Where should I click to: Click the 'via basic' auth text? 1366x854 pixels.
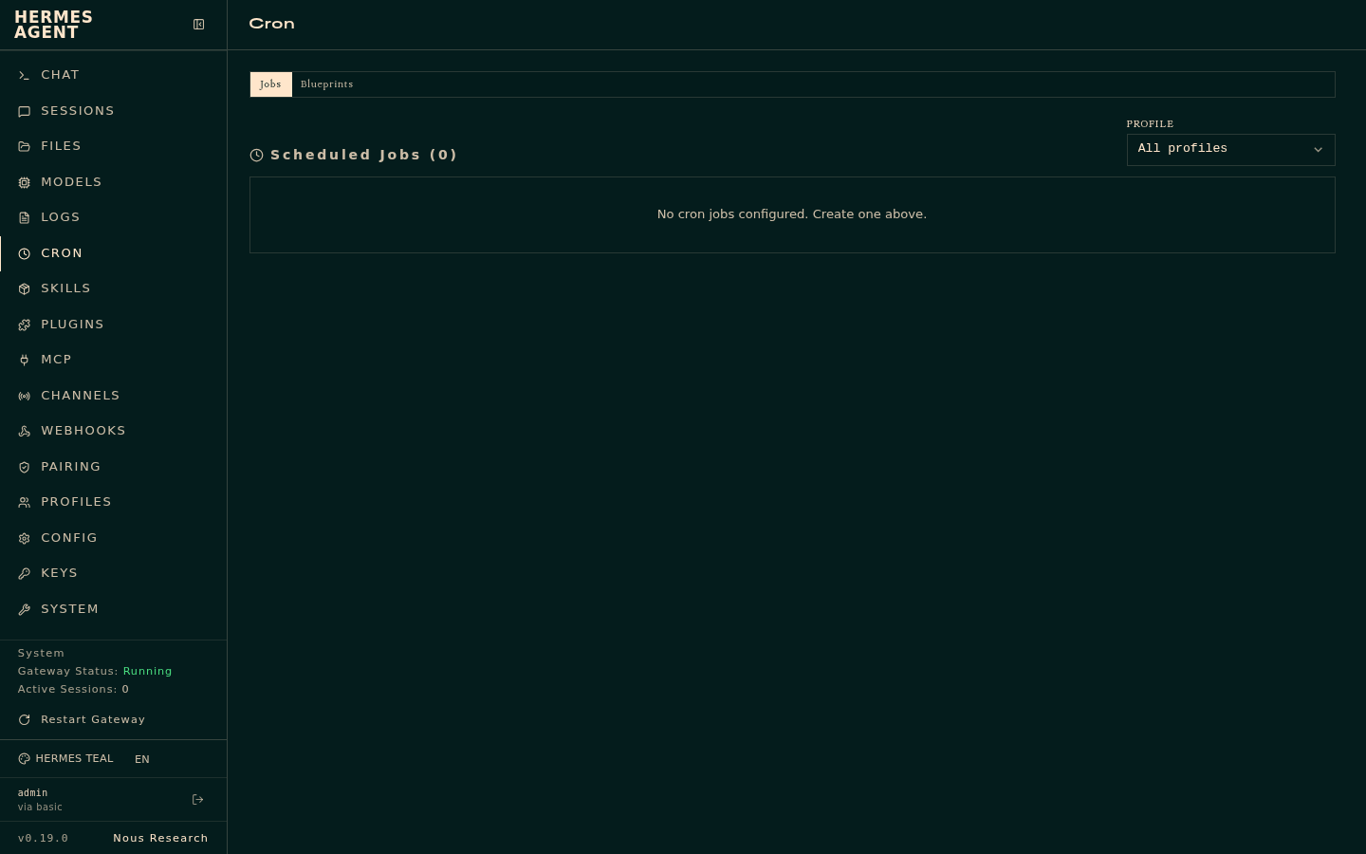pos(40,808)
